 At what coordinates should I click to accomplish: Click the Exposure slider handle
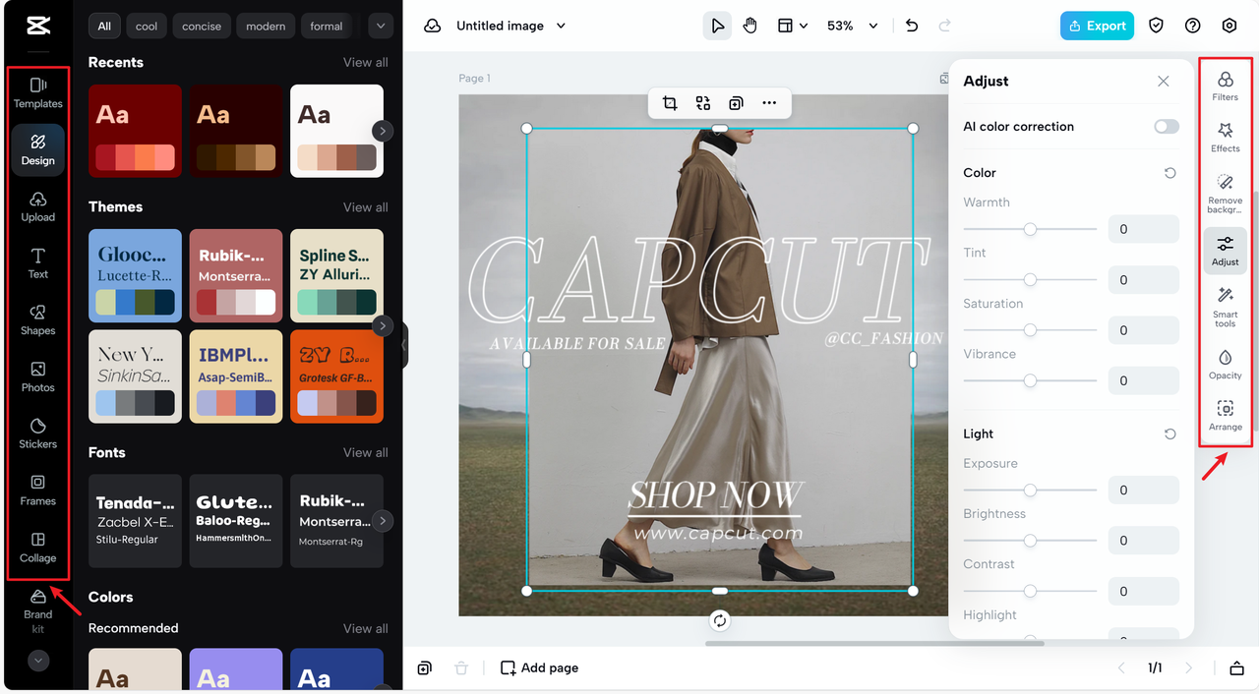click(1030, 490)
